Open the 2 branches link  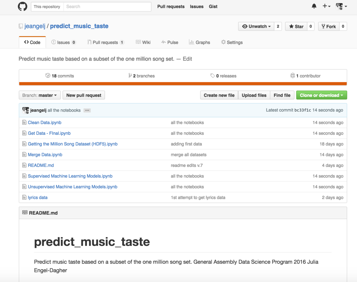click(x=141, y=76)
